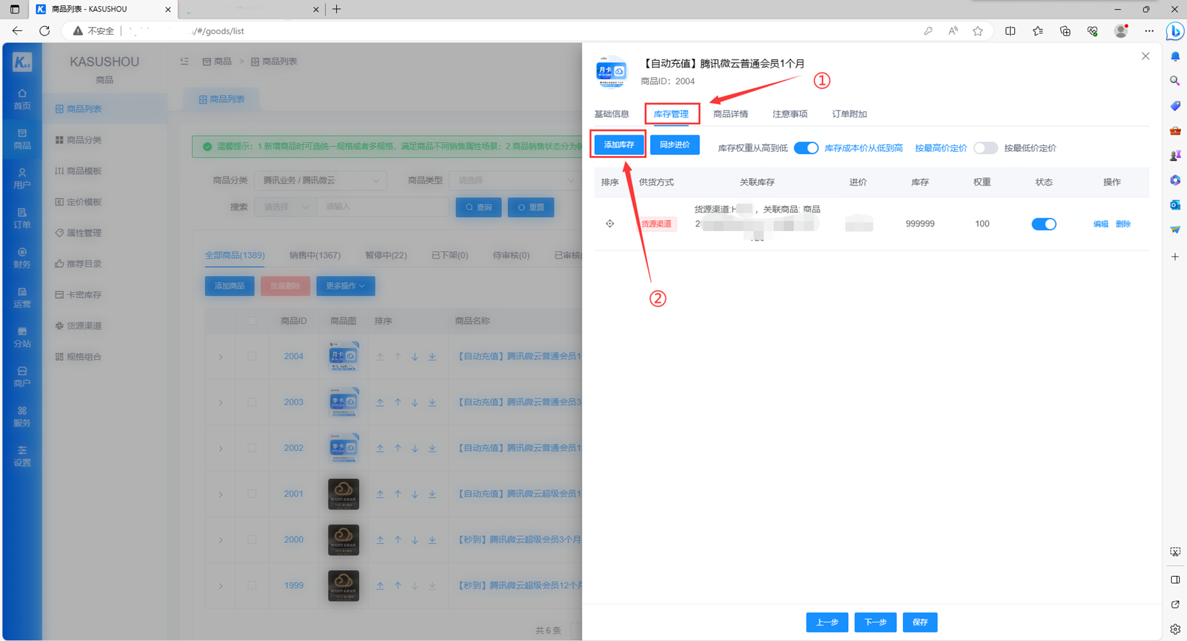Open the 服务 services sidebar icon
Viewport: 1187px width, 641px height.
(x=22, y=416)
